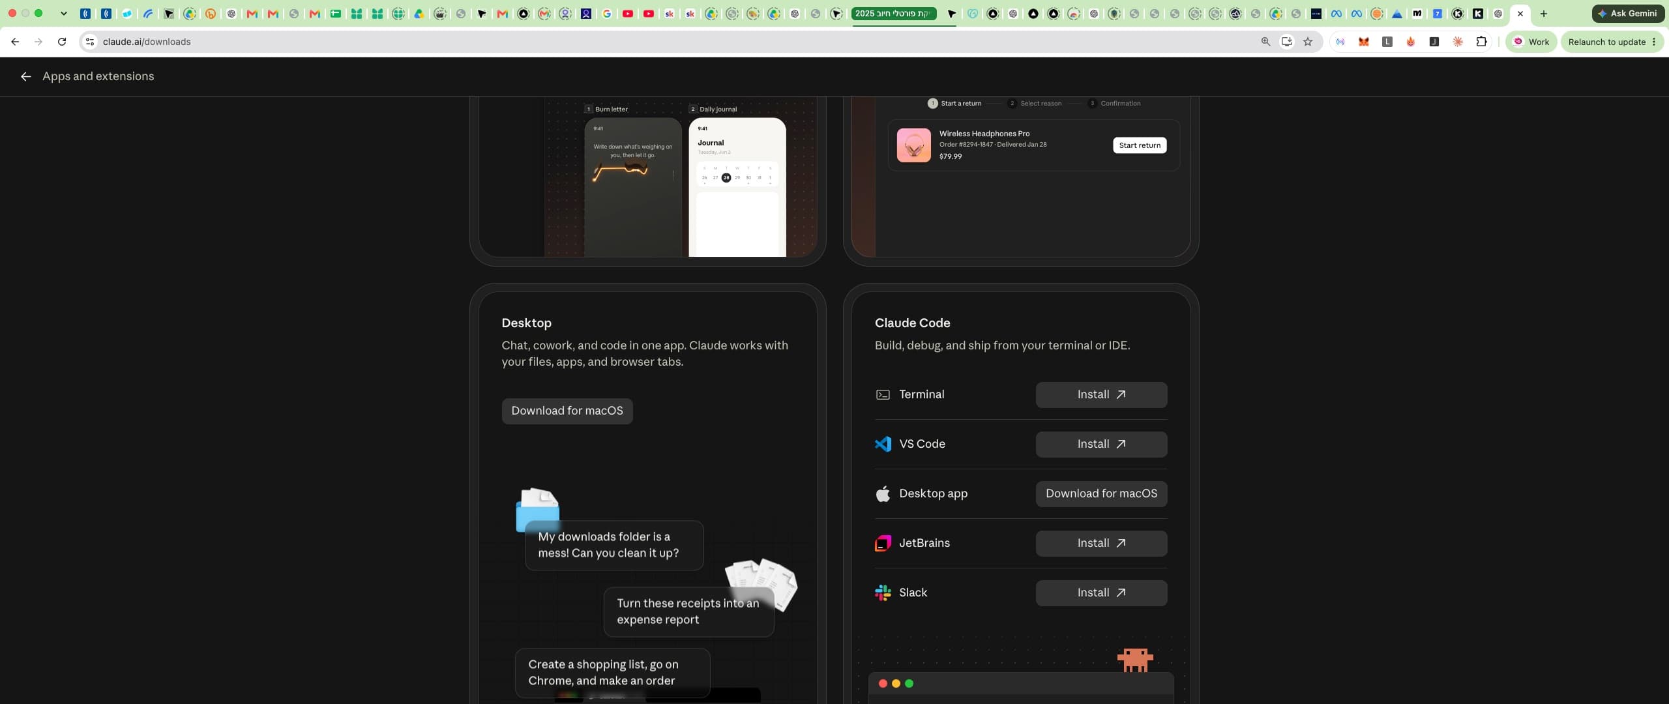Image resolution: width=1669 pixels, height=704 pixels.
Task: Click the Apple logo beside Desktop app
Action: coord(883,493)
